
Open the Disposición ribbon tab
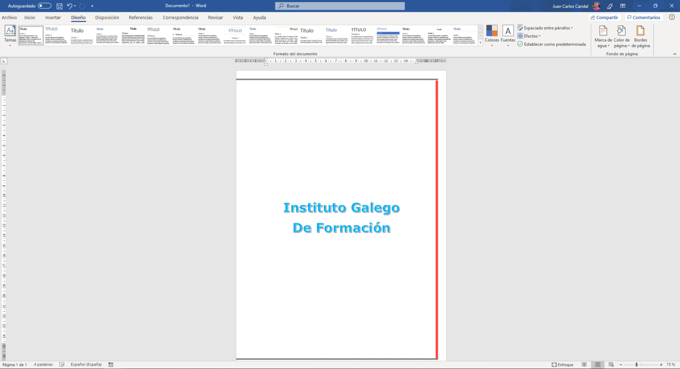tap(107, 17)
